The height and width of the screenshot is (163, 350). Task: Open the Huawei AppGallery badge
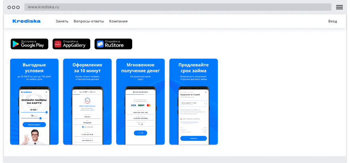click(71, 44)
